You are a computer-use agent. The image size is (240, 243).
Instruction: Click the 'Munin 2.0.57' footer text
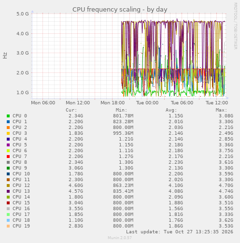[x=120, y=238]
